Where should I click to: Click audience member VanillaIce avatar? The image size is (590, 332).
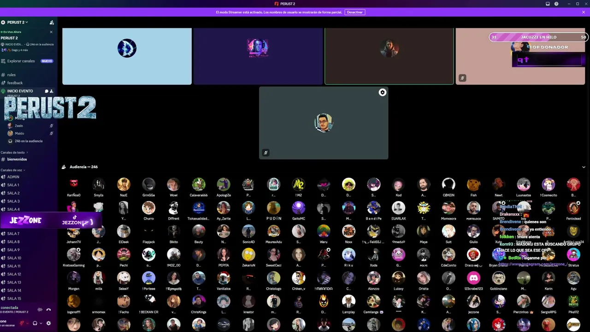(x=224, y=278)
